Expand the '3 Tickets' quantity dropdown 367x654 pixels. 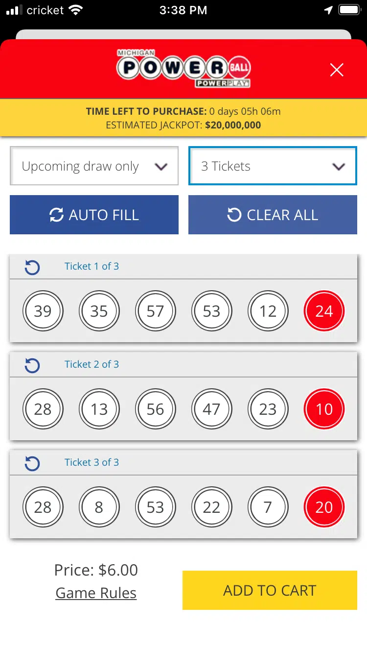[x=273, y=167]
